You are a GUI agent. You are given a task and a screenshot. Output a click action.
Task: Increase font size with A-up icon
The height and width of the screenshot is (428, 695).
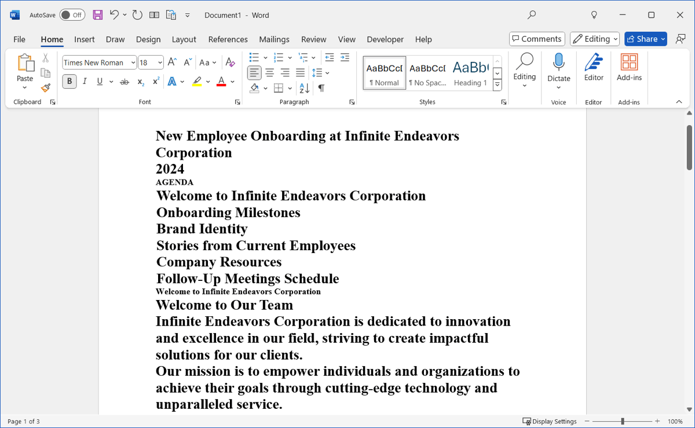click(x=172, y=62)
